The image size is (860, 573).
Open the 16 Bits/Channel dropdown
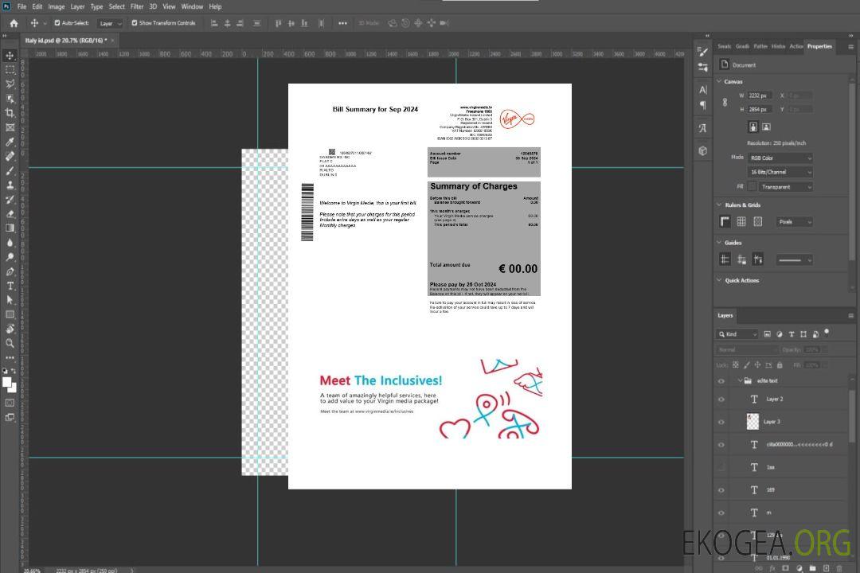[780, 172]
